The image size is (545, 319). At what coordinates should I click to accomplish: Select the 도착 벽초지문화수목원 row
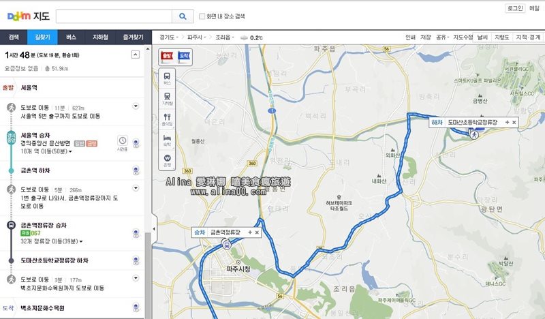72,308
